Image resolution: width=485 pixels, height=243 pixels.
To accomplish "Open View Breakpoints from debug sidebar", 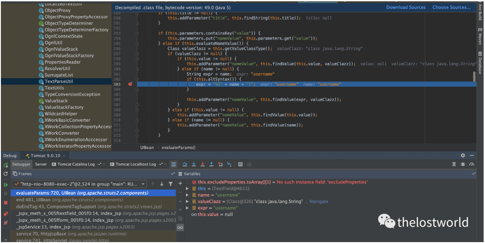I will click(6, 214).
